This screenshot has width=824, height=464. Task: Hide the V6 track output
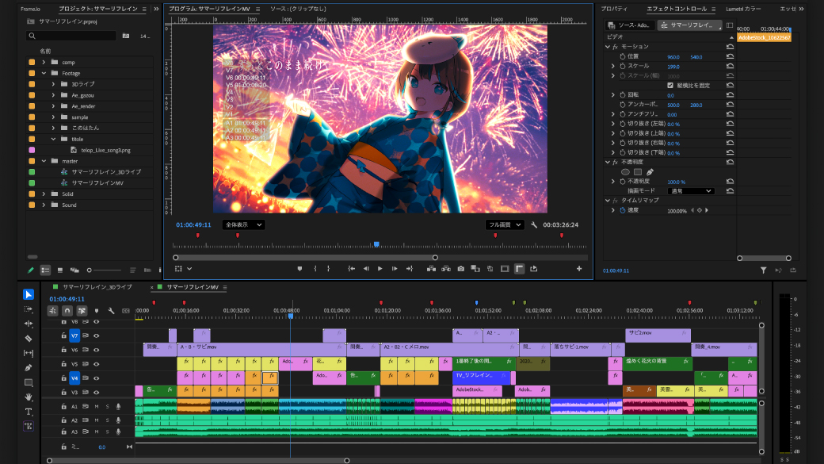click(96, 350)
